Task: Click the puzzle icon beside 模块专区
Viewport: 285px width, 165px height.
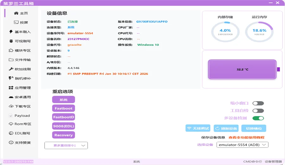Action: tap(11, 50)
